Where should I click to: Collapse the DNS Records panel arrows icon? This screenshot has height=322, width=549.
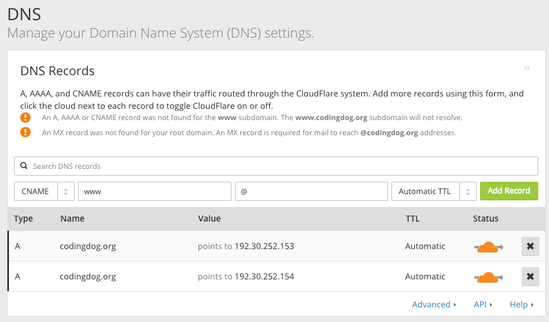click(x=527, y=68)
